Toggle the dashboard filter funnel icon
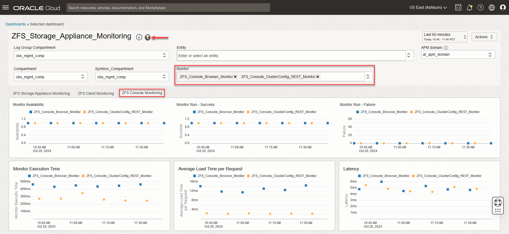This screenshot has height=234, width=509. tap(148, 37)
